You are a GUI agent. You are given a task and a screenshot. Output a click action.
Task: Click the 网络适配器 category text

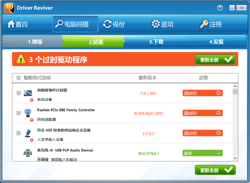(x=47, y=120)
